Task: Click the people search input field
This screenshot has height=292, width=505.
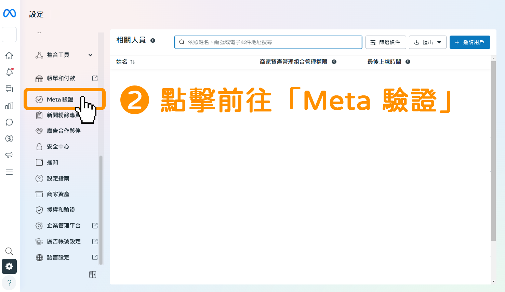Action: coord(268,42)
